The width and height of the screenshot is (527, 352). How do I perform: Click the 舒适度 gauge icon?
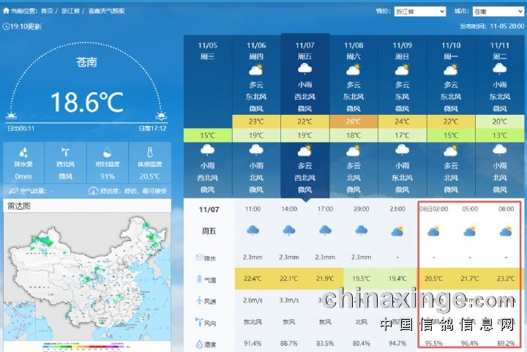[x=93, y=191]
